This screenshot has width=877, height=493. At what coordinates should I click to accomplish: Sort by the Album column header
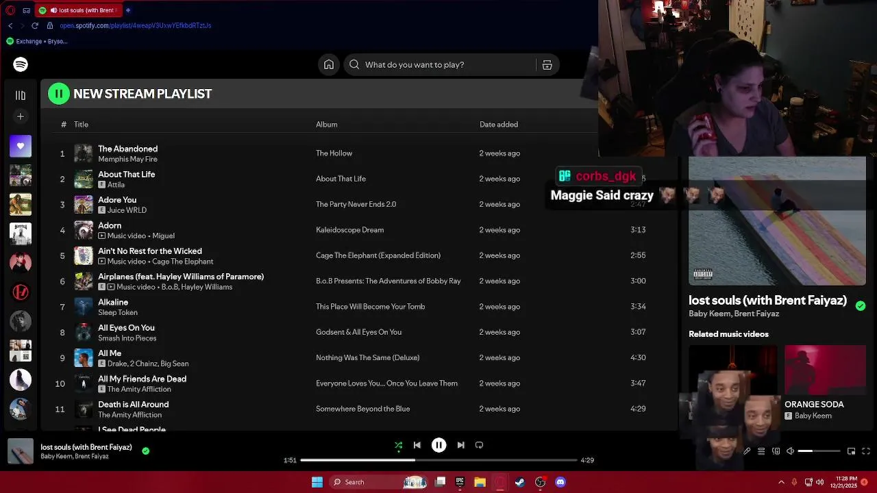point(326,124)
